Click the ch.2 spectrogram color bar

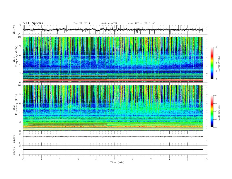212,111
